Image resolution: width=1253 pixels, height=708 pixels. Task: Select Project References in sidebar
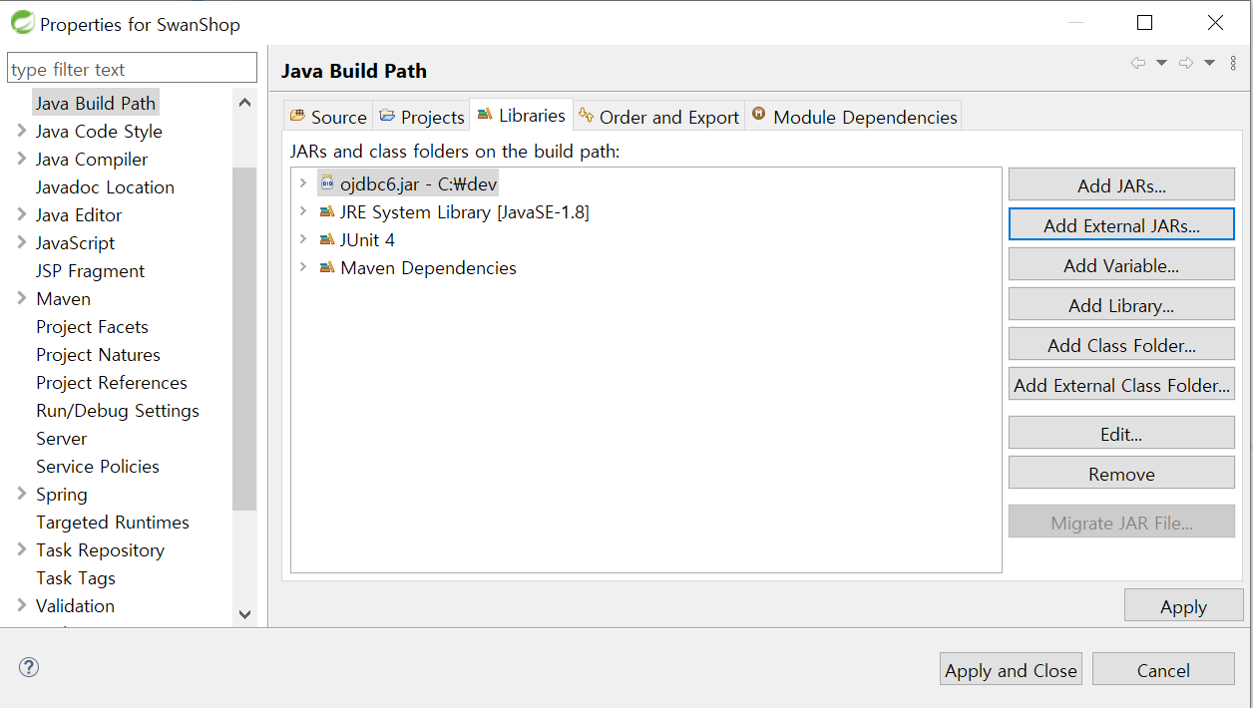coord(112,382)
